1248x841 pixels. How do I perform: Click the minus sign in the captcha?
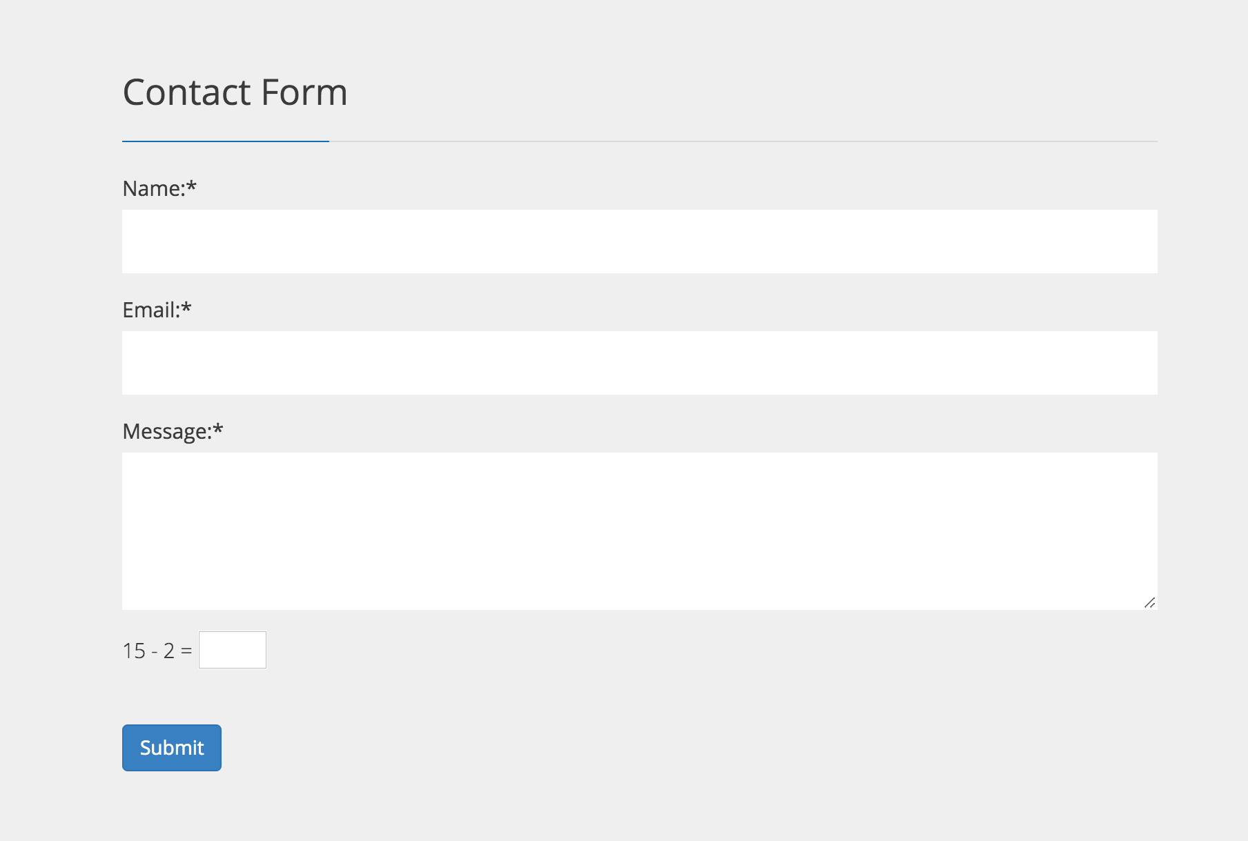coord(155,651)
